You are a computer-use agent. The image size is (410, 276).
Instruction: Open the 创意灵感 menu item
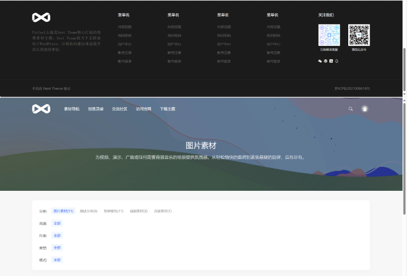point(96,109)
